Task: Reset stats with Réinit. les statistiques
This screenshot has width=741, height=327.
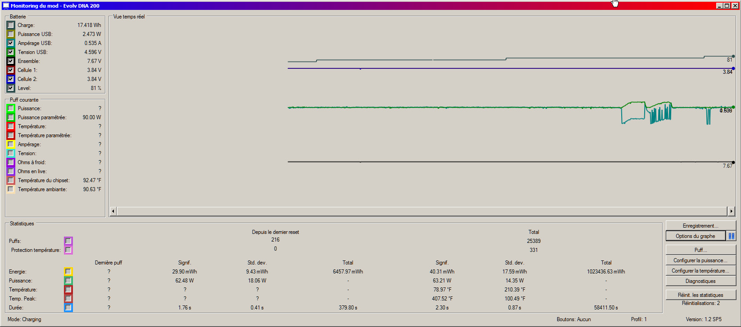Action: coord(700,295)
